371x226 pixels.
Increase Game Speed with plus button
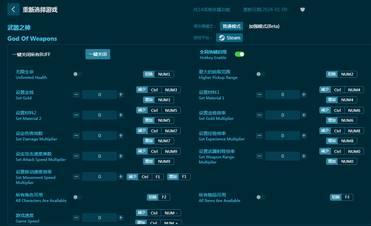click(x=121, y=218)
